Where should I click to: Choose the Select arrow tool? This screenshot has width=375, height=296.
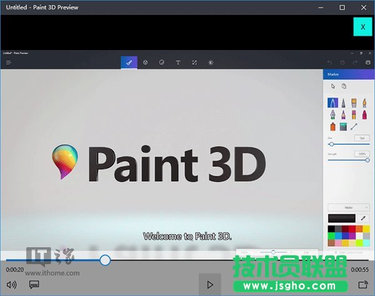(333, 86)
